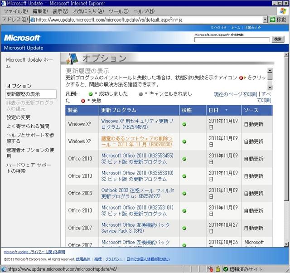Viewport: 290px width, 273px height.
Task: Go to Microsoft Update ホーム in sidebar
Action: pyautogui.click(x=29, y=63)
